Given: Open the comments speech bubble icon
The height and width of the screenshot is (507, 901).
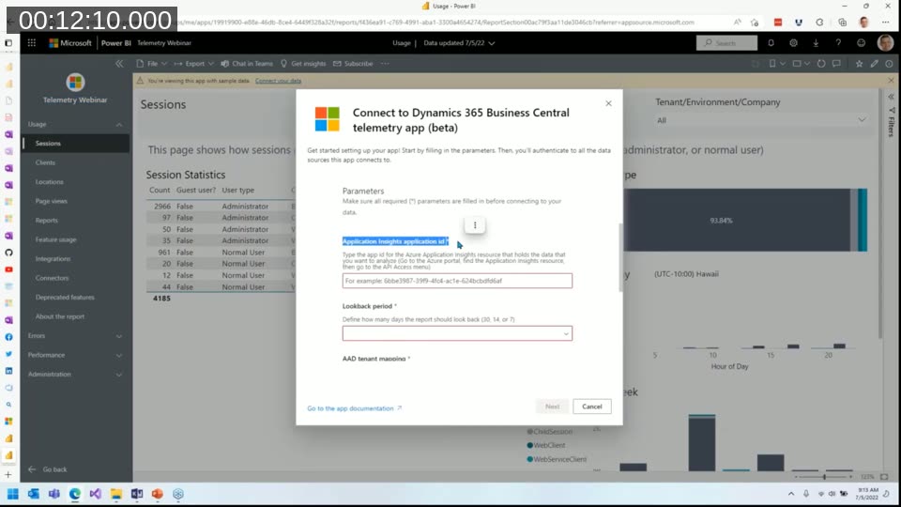Looking at the screenshot, I should 836,63.
